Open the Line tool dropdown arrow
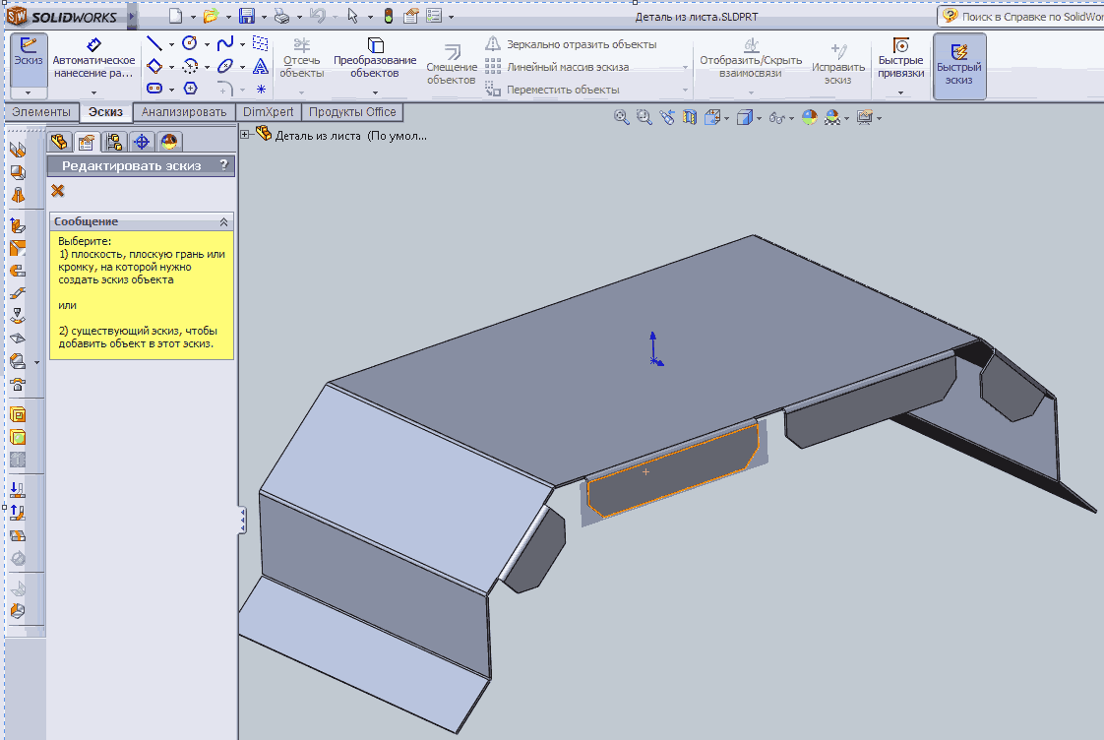Screen dimensions: 1104x740 point(172,44)
